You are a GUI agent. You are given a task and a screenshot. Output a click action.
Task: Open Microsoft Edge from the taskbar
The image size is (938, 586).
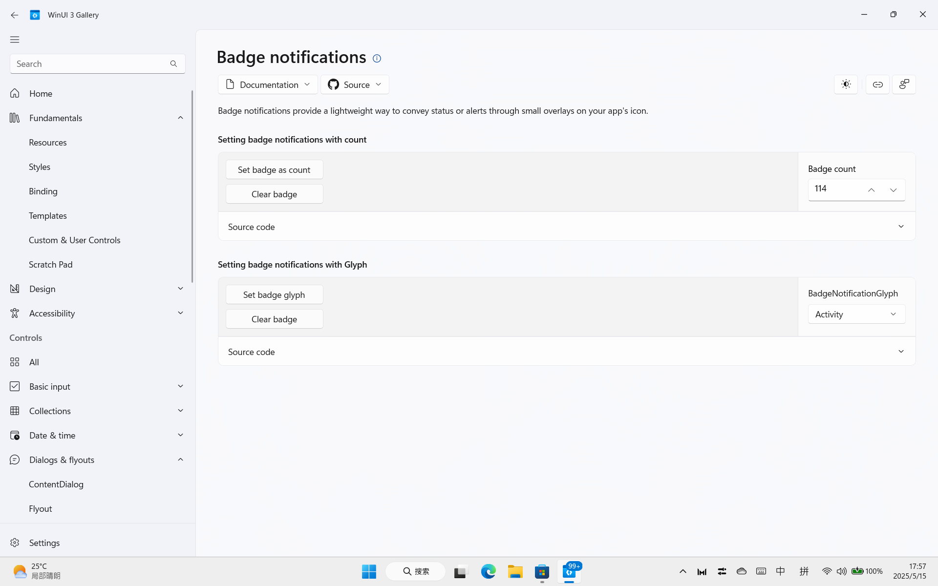pos(488,571)
